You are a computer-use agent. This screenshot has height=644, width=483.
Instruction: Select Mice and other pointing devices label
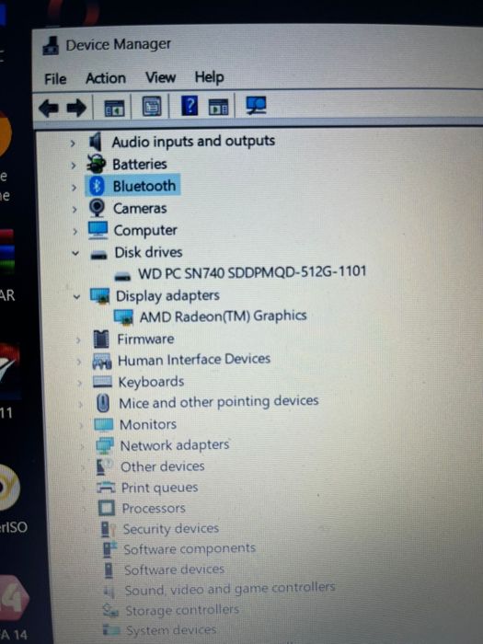click(x=219, y=401)
